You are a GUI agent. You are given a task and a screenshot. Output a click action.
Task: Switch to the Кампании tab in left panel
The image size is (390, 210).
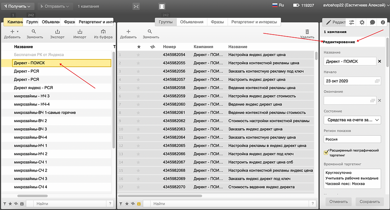[13, 22]
